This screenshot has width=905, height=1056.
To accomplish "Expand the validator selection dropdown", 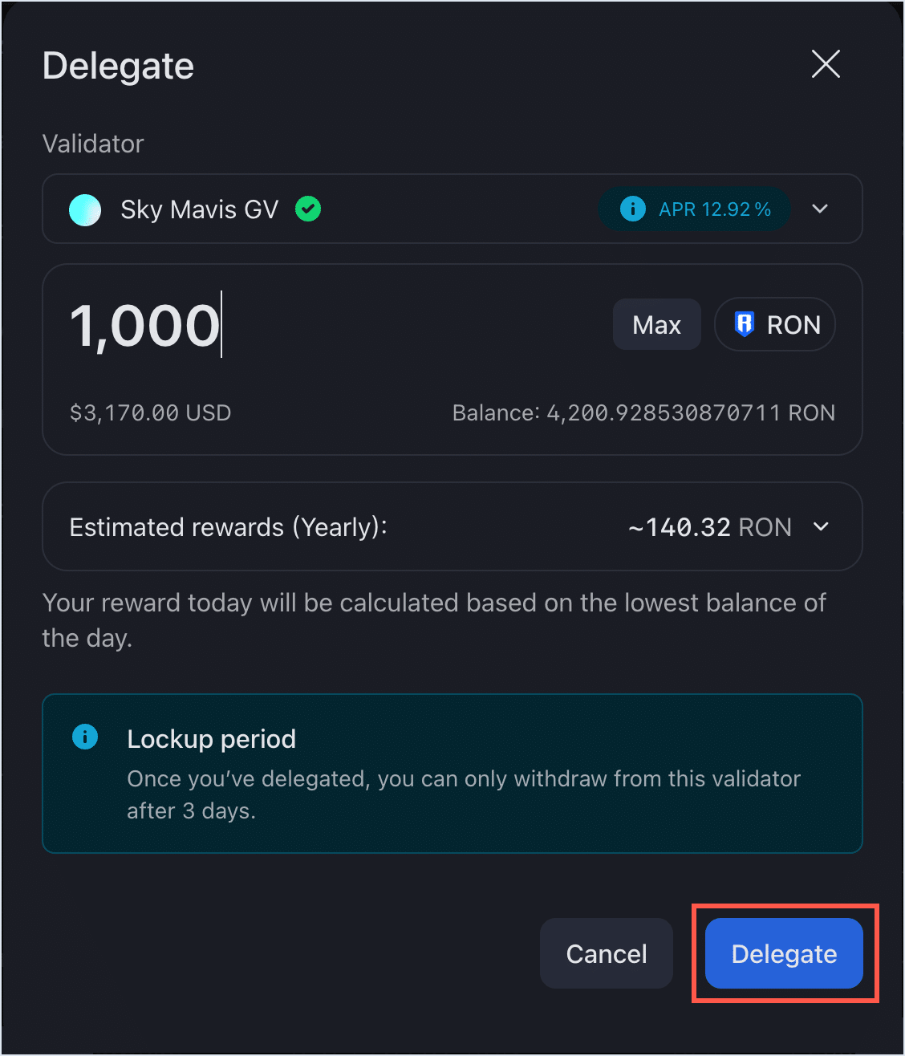I will tap(820, 209).
